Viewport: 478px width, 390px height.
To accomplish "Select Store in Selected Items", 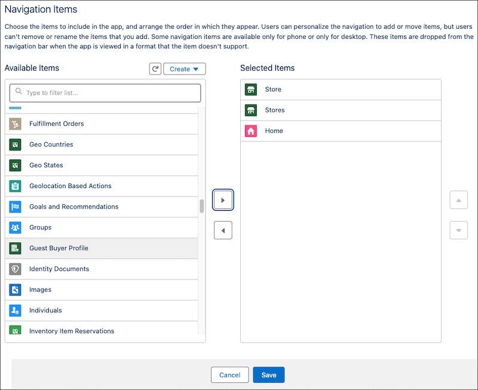I will pos(341,89).
